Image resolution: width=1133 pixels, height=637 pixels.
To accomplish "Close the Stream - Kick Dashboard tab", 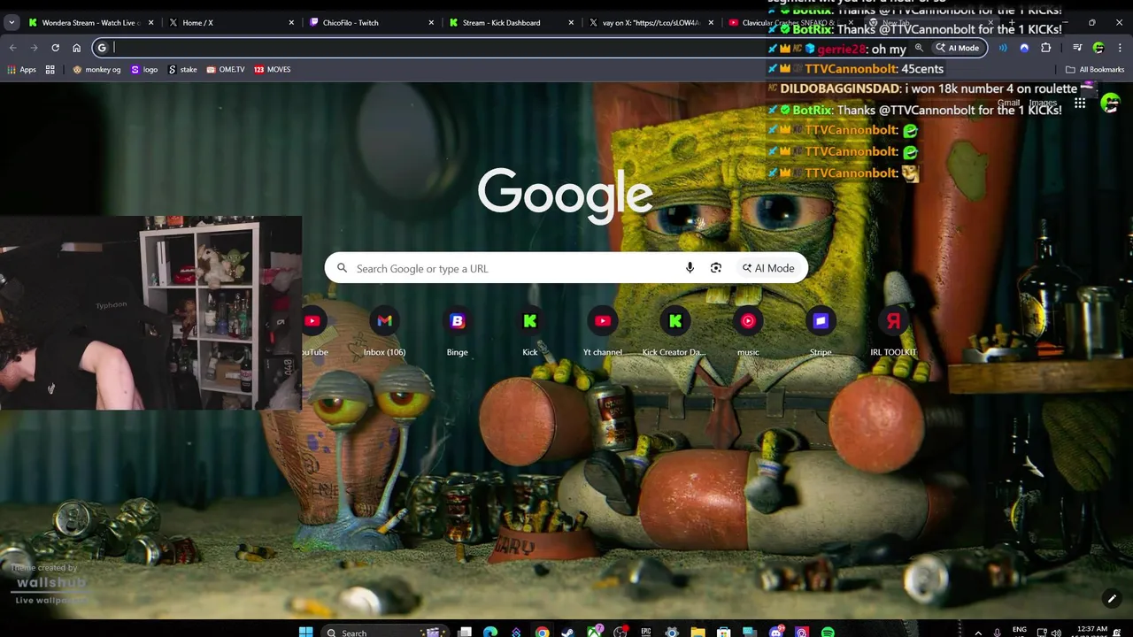I will point(572,23).
